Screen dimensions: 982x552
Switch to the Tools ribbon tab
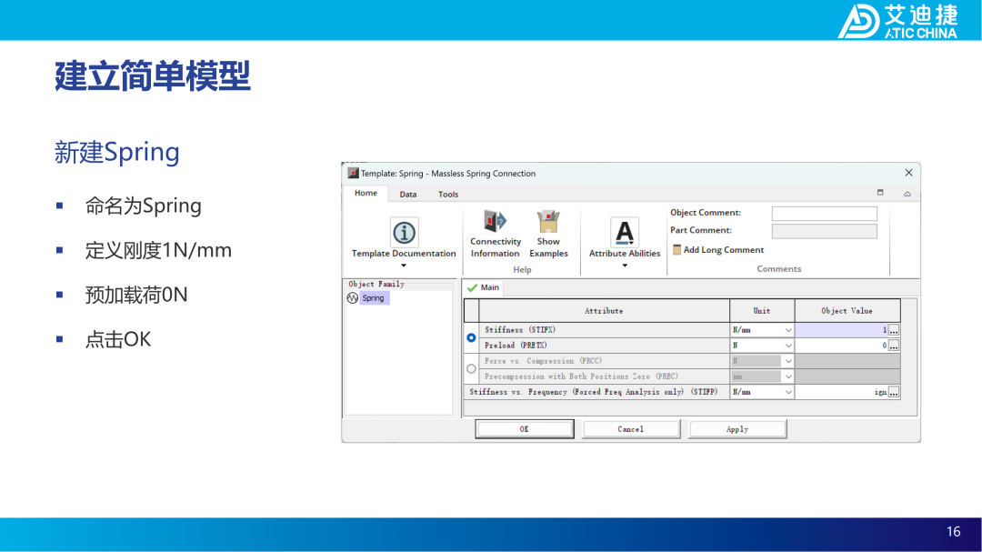[448, 195]
